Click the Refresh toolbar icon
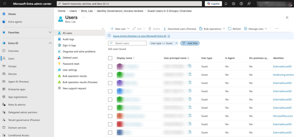Viewport: 294px width, 137px height. pyautogui.click(x=230, y=29)
